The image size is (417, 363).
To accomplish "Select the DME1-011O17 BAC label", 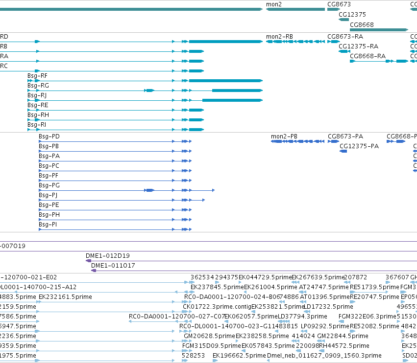I will click(x=113, y=266).
